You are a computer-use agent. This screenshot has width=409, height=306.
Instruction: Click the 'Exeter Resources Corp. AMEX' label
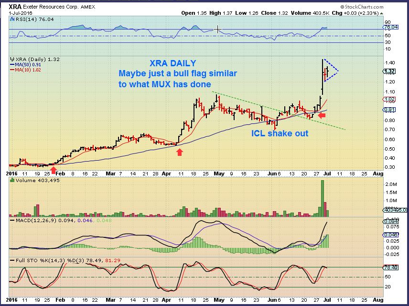click(x=59, y=7)
